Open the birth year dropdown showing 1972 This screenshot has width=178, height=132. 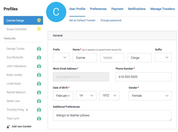(109, 95)
